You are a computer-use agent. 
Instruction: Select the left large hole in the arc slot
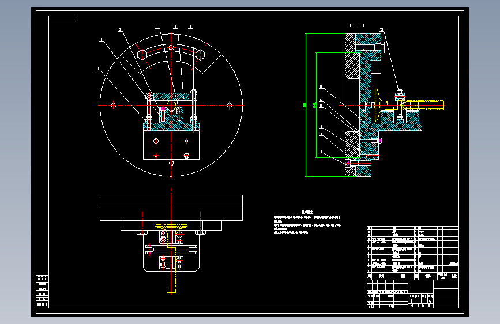(142, 55)
